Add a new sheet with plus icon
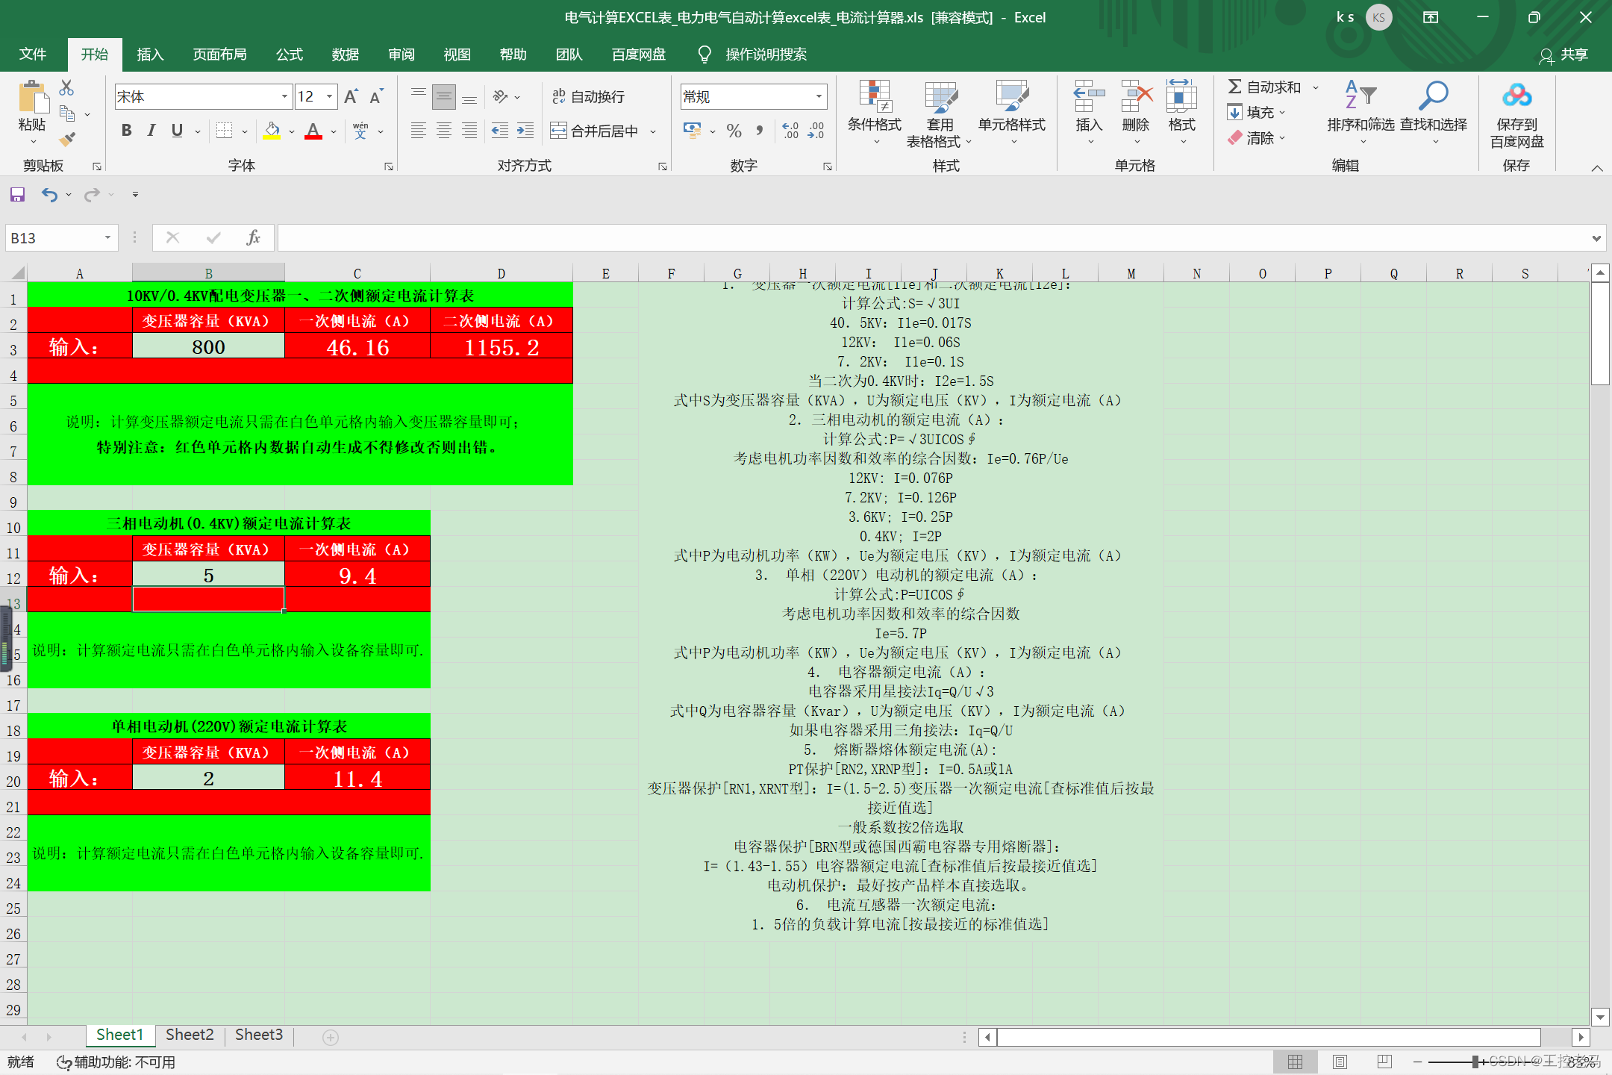Image resolution: width=1612 pixels, height=1075 pixels. pyautogui.click(x=331, y=1037)
